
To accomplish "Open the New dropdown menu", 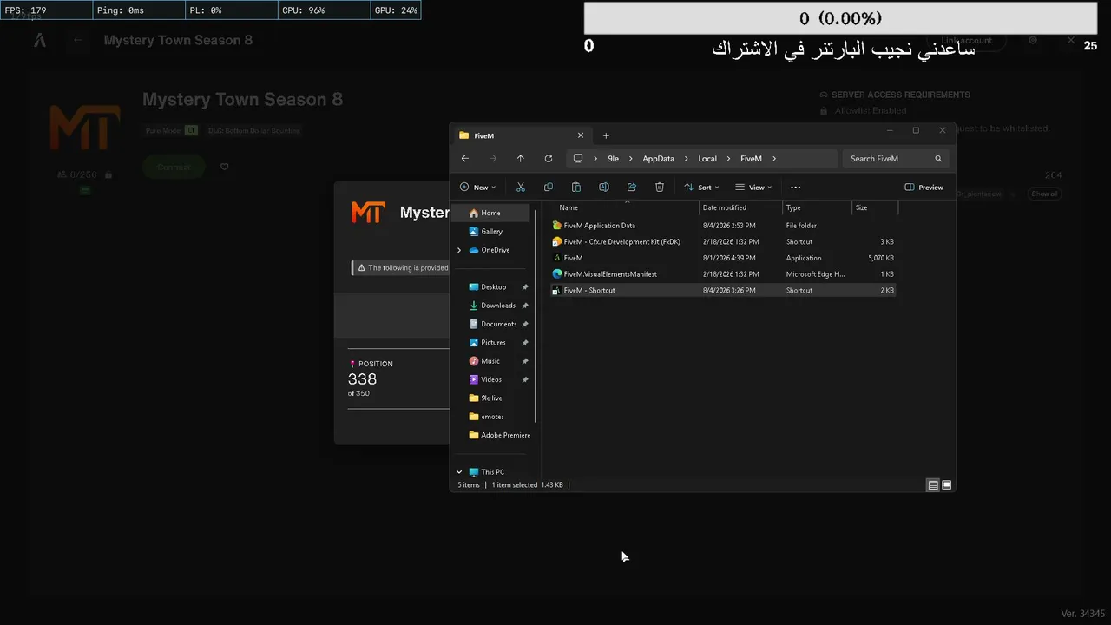I will tap(477, 187).
